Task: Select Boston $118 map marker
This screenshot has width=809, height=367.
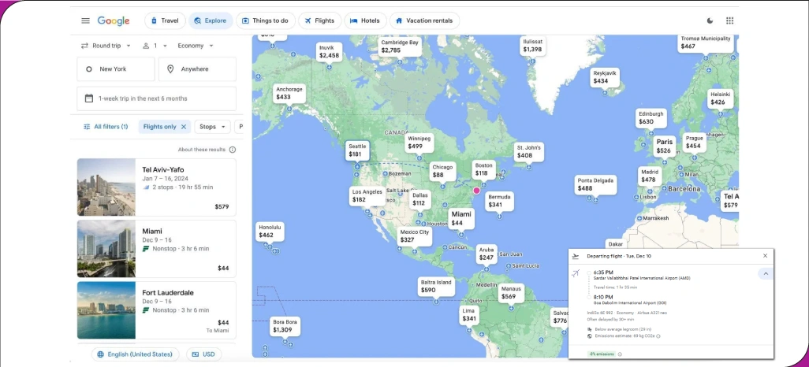Action: coord(484,169)
